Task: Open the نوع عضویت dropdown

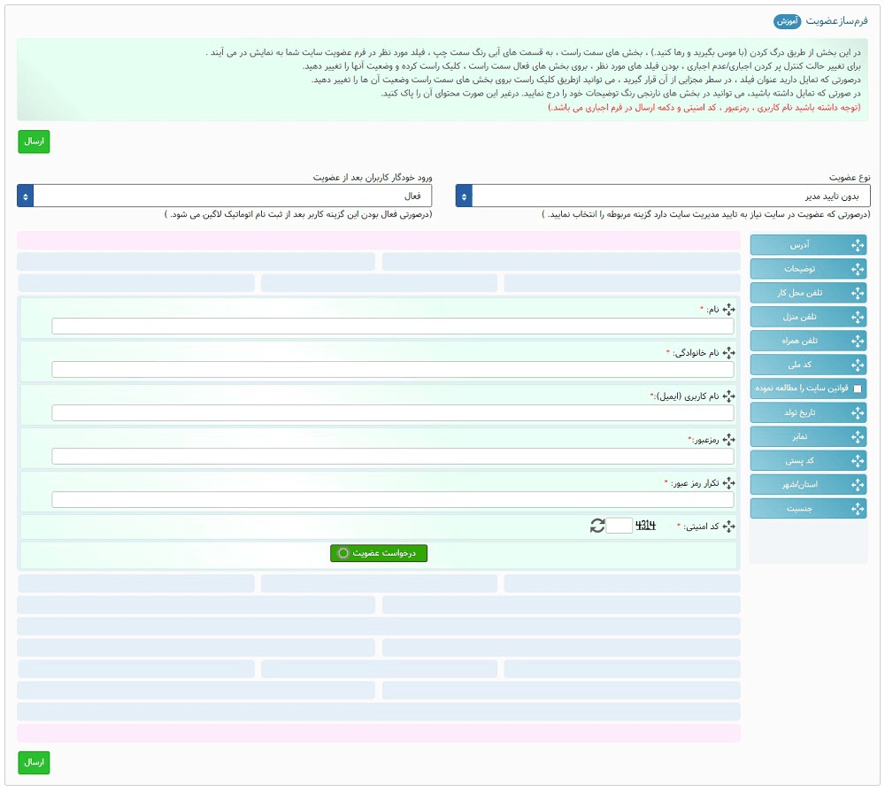Action: coord(663,196)
